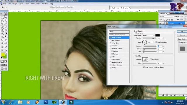This screenshot has height=105, width=187.
Task: Select the Crop tool
Action: pyautogui.click(x=2, y=24)
